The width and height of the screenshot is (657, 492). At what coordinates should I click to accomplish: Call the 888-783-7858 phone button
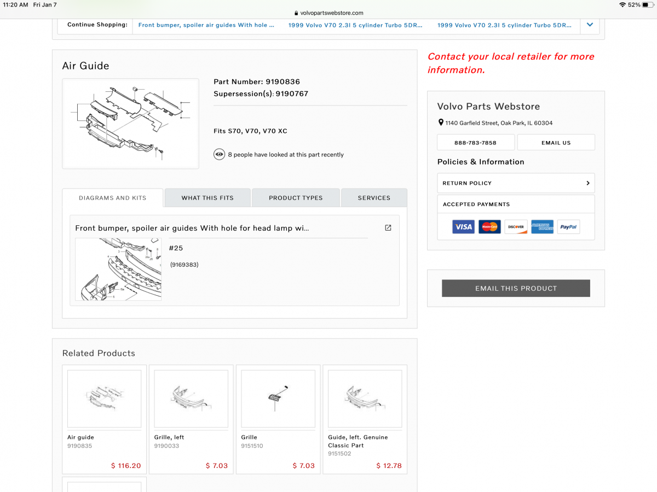pos(475,143)
